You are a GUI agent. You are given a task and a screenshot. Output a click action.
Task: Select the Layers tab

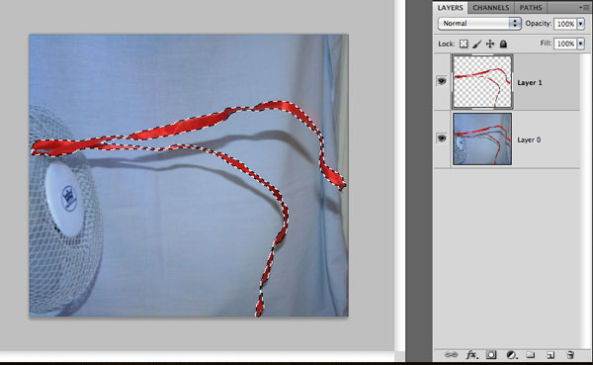pos(450,8)
